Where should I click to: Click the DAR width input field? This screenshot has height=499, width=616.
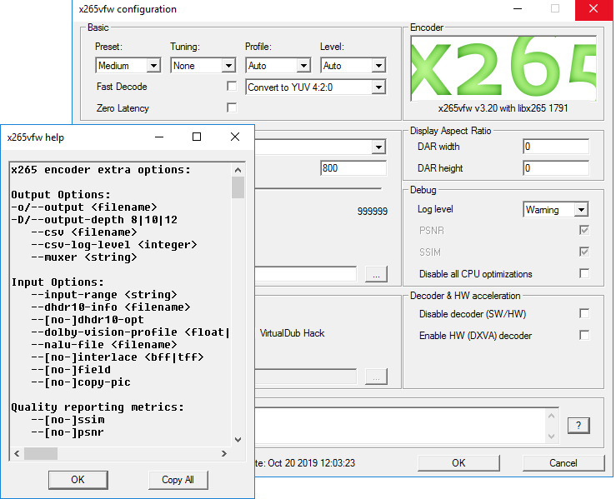[x=555, y=147]
